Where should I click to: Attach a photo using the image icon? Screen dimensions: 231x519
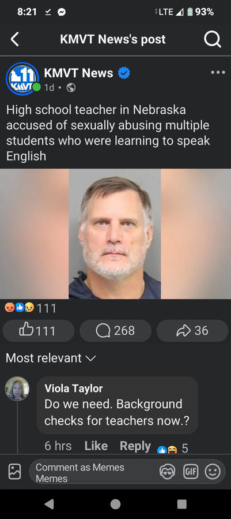14,472
